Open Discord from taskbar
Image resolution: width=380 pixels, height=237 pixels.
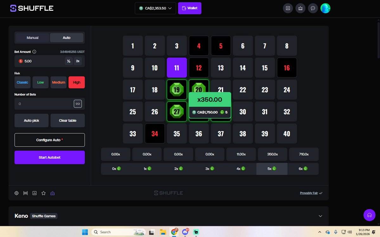[x=185, y=232]
